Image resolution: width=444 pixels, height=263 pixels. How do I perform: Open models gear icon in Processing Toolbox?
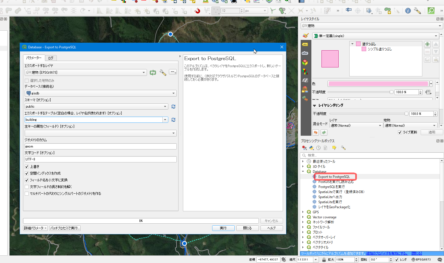coord(304,148)
